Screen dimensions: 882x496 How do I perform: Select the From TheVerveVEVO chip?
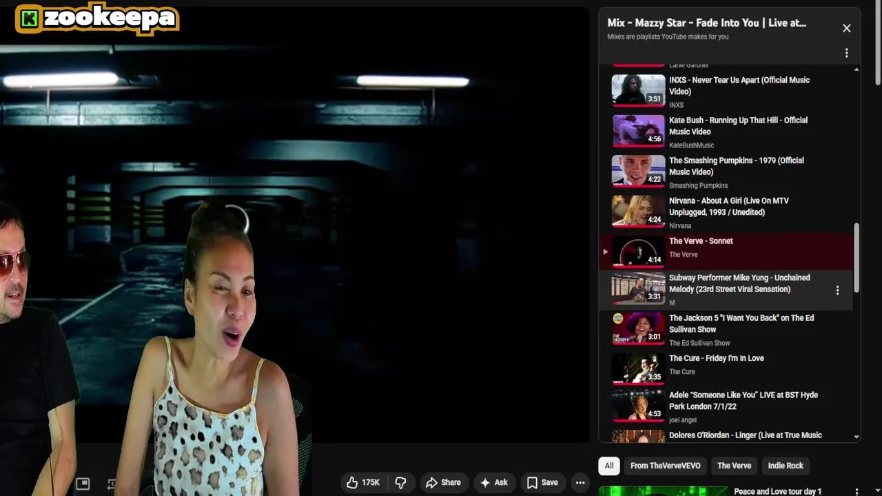665,466
